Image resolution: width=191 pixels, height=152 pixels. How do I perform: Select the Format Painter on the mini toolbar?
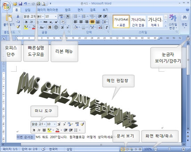[82, 124]
